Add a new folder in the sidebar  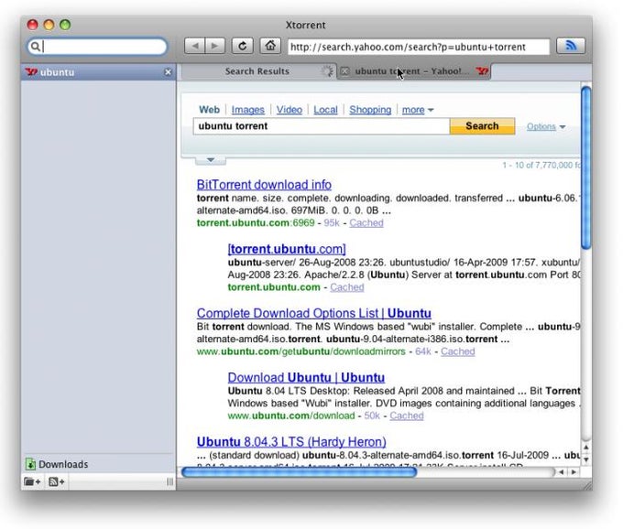pos(32,481)
